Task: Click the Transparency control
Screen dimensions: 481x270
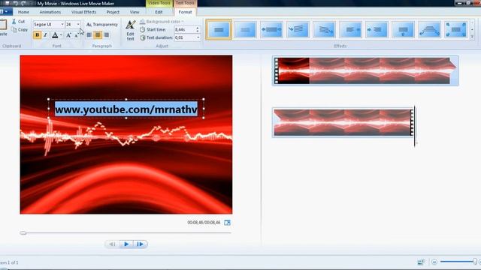Action: pyautogui.click(x=102, y=24)
